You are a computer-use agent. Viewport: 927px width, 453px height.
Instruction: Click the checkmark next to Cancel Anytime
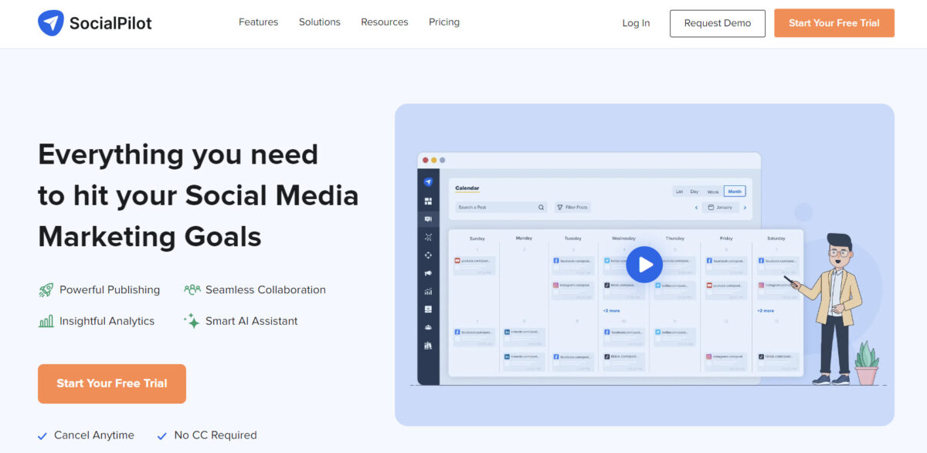[x=42, y=436]
